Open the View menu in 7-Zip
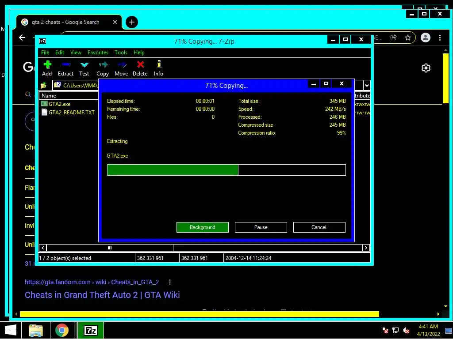 click(76, 53)
